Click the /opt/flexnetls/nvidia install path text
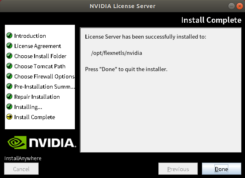The height and width of the screenshot is (178, 245). pos(116,53)
